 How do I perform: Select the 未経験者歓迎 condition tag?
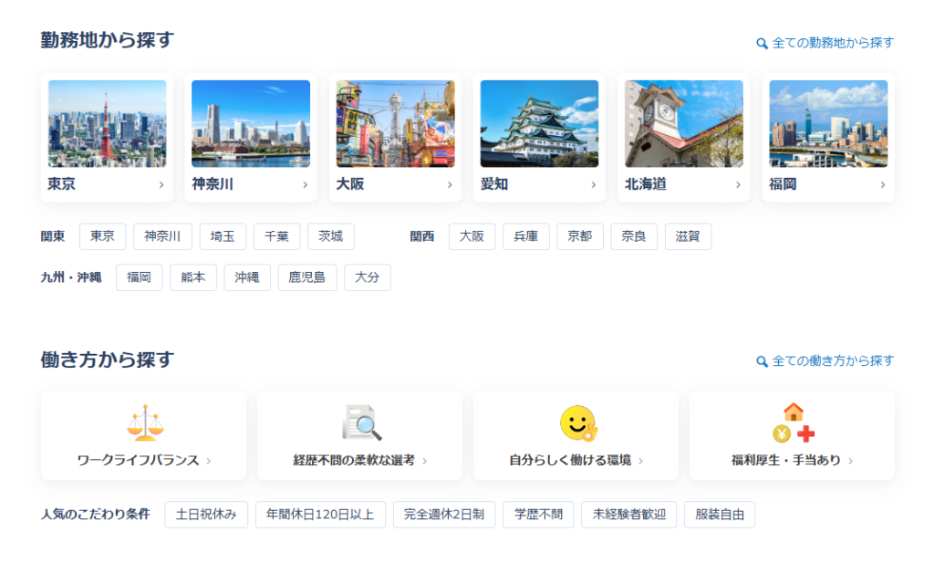tap(629, 515)
